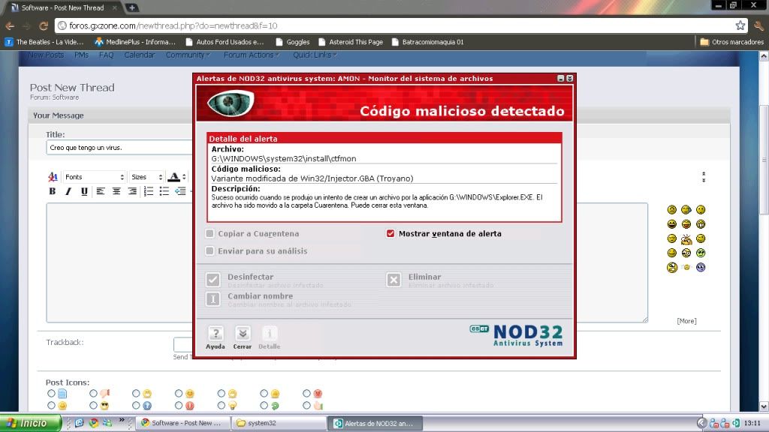
Task: Select the thumbs-down post icon radio
Action: 93,393
